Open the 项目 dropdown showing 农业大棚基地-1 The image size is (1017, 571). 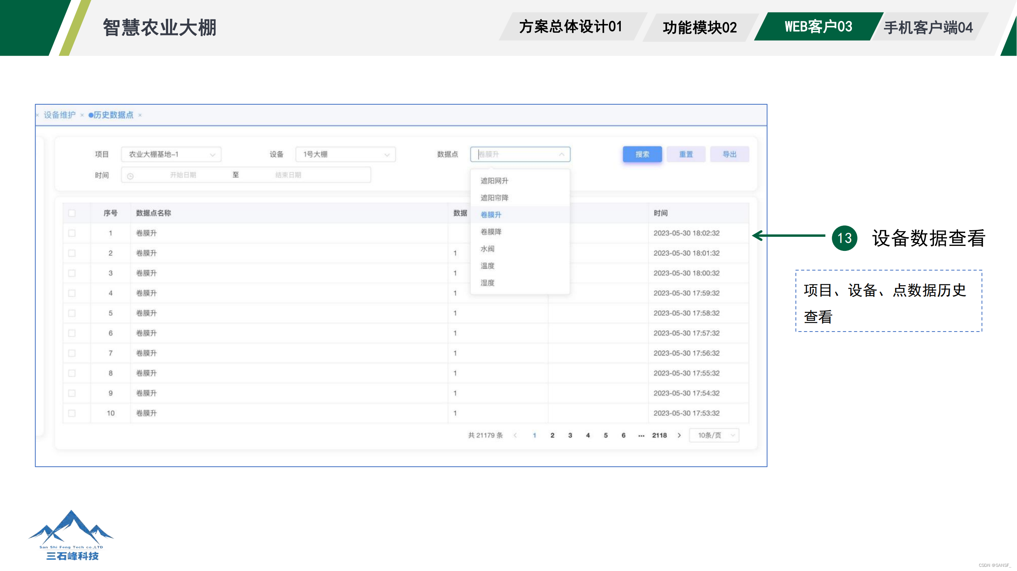pos(171,154)
